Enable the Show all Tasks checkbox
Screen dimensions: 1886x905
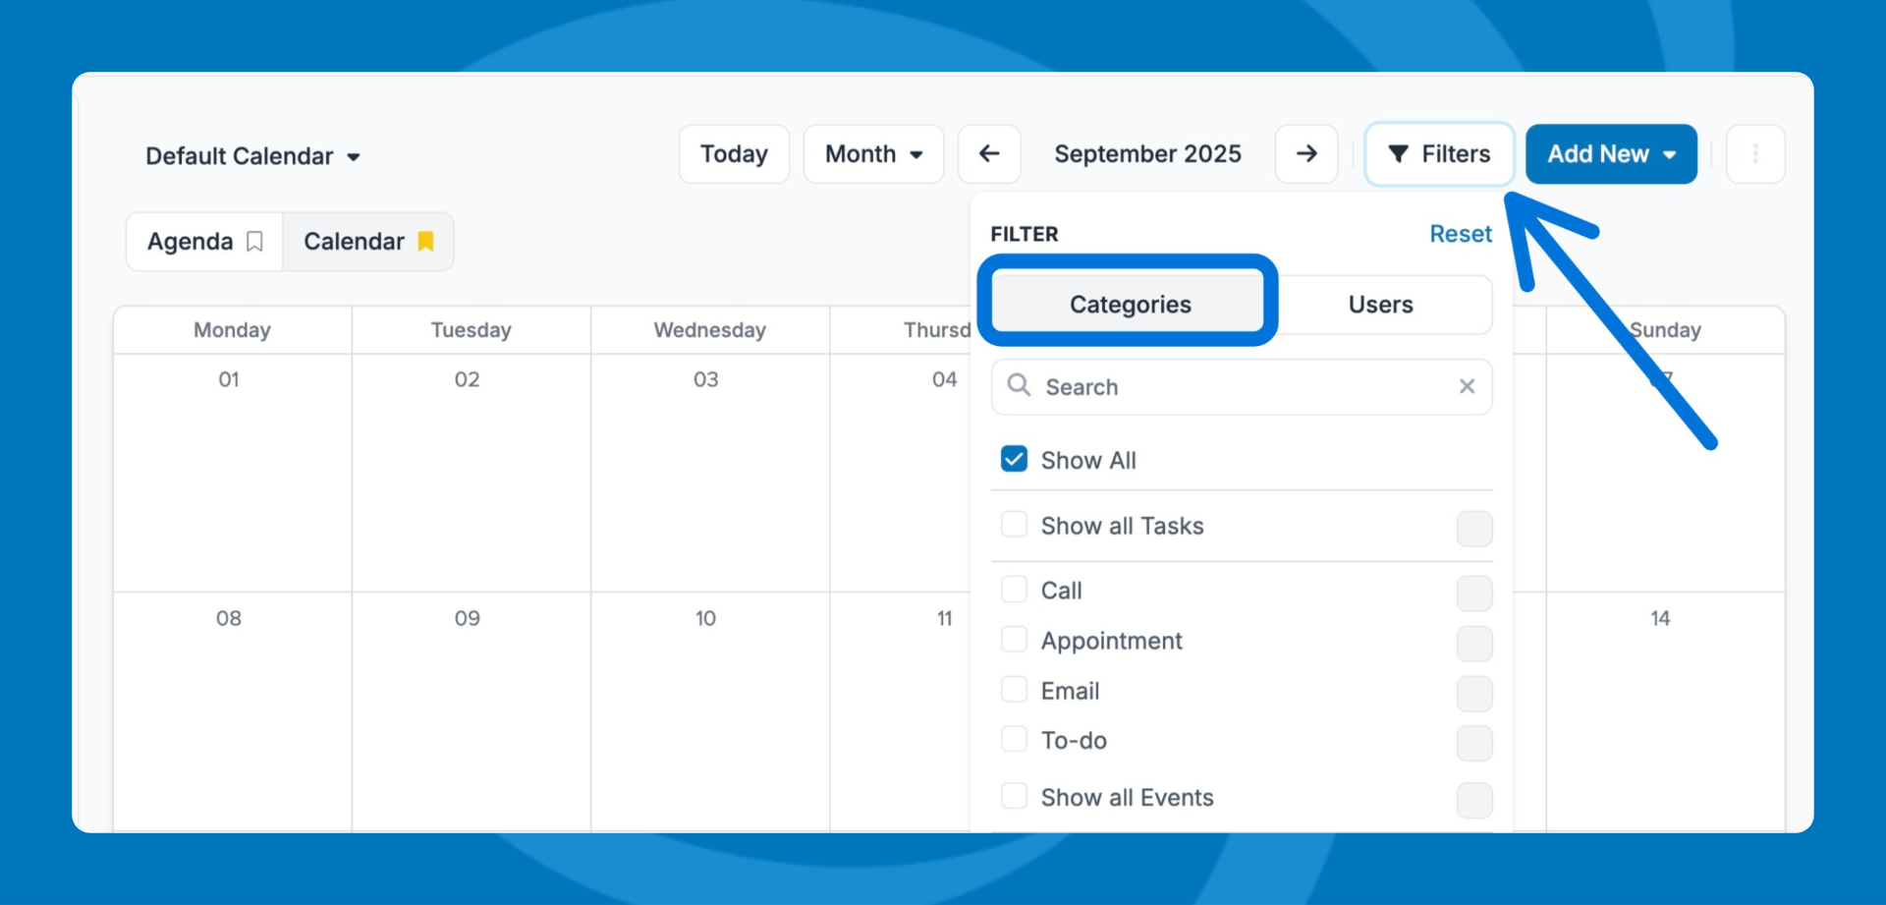point(1014,525)
